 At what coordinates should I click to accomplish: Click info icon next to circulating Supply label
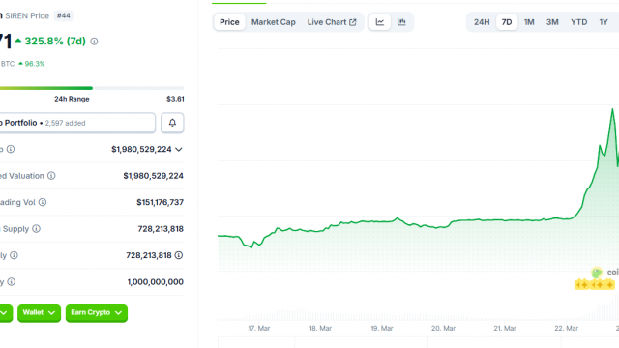click(x=37, y=229)
